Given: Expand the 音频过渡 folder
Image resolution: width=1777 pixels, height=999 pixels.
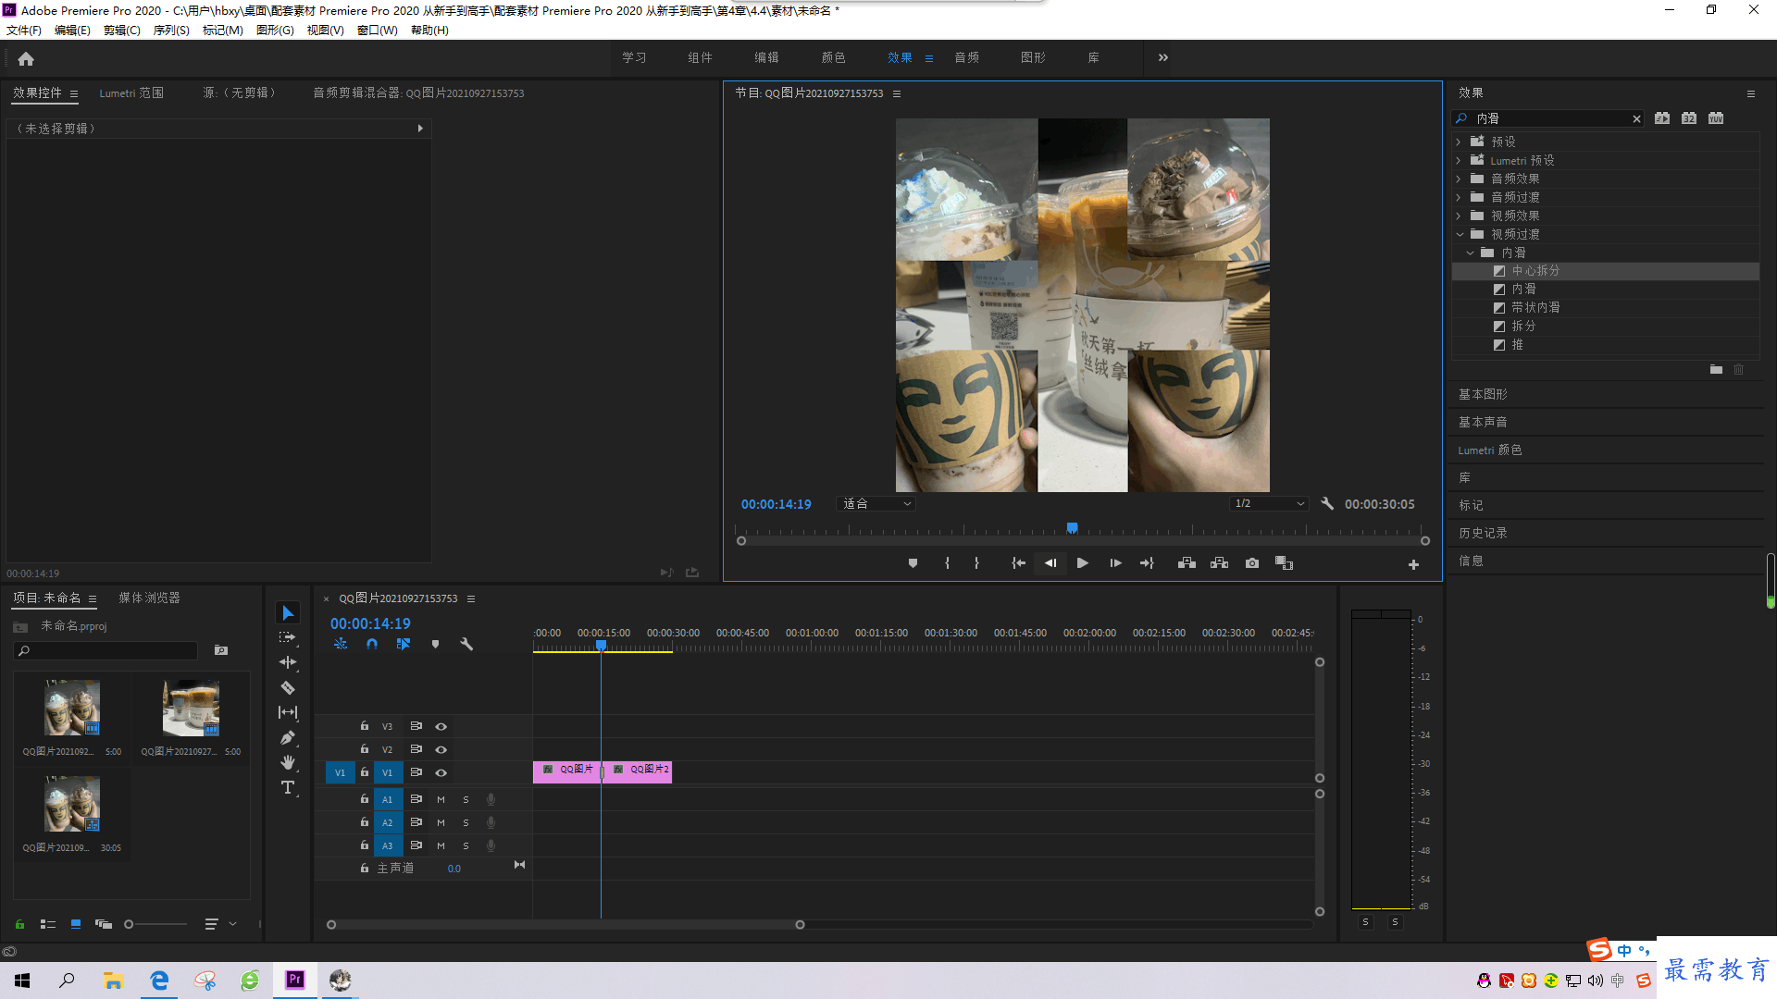Looking at the screenshot, I should (x=1459, y=198).
